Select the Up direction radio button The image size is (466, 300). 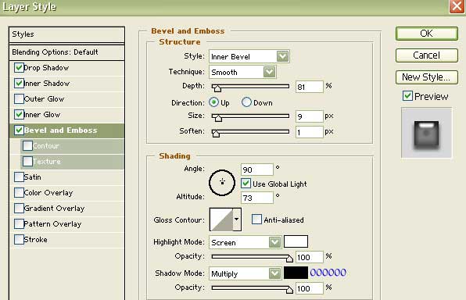click(213, 102)
